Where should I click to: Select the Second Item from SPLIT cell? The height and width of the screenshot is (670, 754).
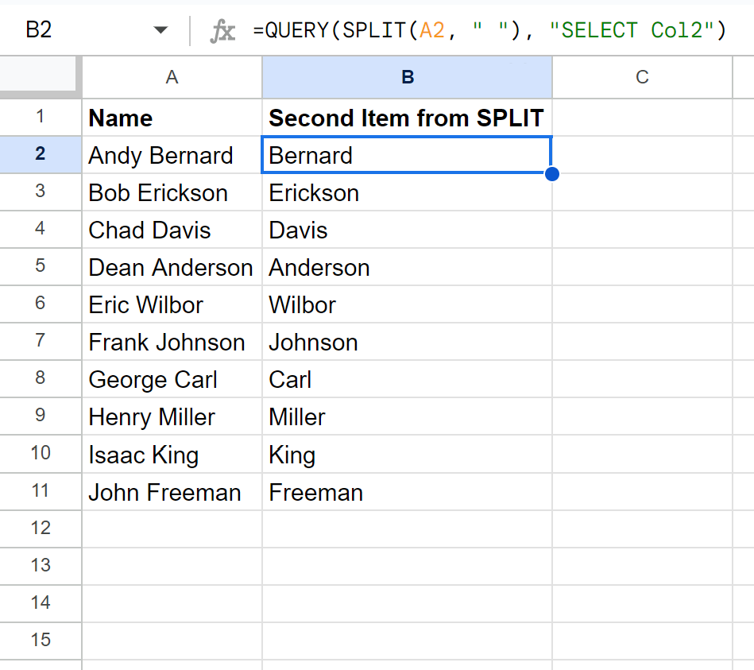[407, 118]
